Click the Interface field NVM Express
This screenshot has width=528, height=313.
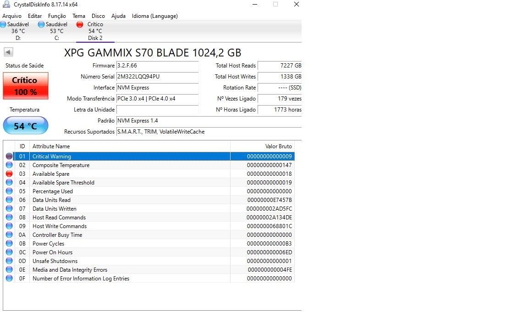tap(157, 88)
